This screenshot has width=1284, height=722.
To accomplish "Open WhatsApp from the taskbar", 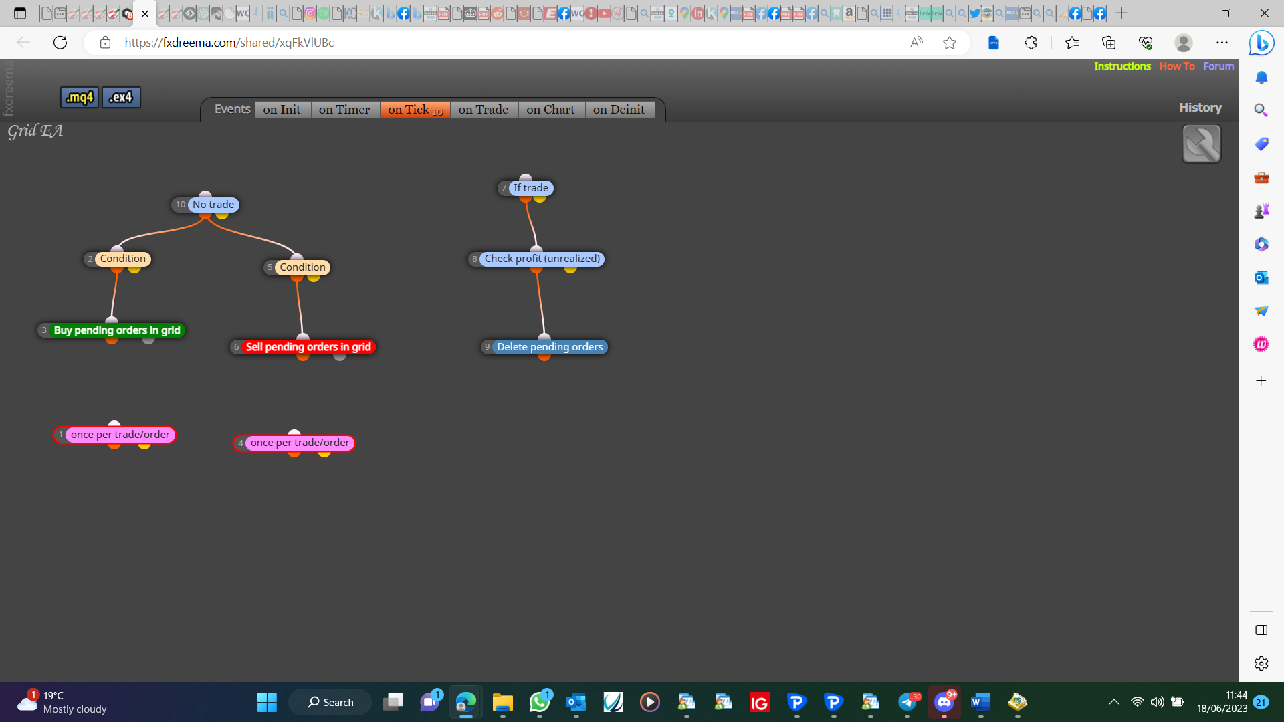I will tap(540, 702).
